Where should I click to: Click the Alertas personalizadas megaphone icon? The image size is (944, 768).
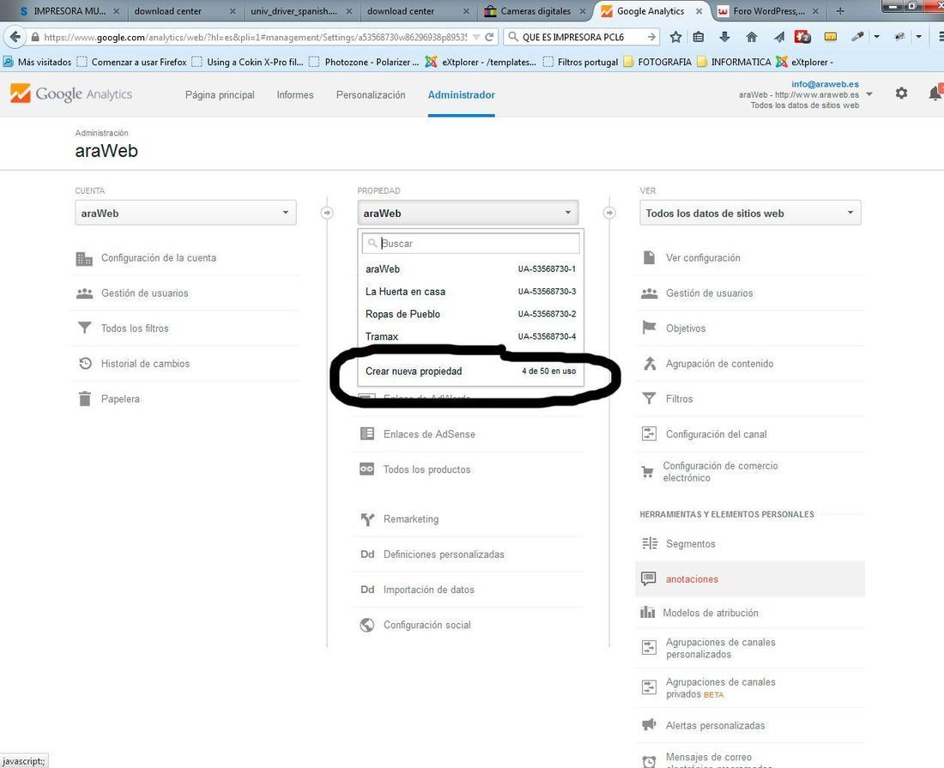649,724
